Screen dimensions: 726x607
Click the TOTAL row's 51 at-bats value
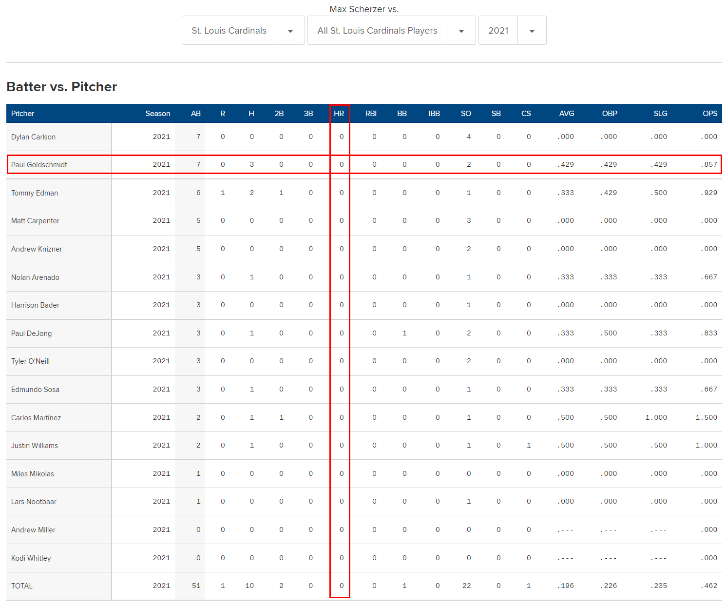pos(196,586)
